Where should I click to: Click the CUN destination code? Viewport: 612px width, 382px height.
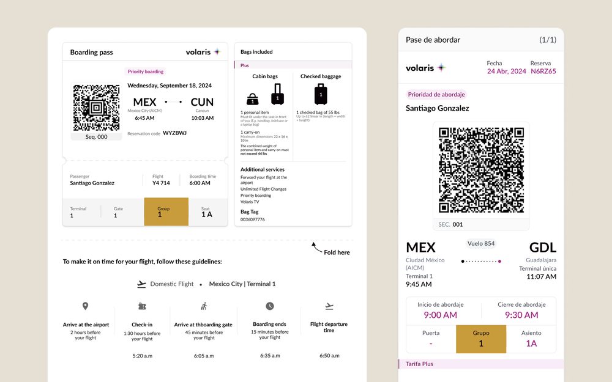click(202, 101)
